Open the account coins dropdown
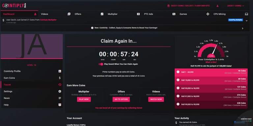Screen dimensions: 253x126 (x=236, y=6)
